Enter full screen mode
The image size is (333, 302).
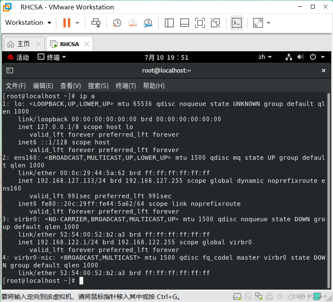pyautogui.click(x=200, y=23)
